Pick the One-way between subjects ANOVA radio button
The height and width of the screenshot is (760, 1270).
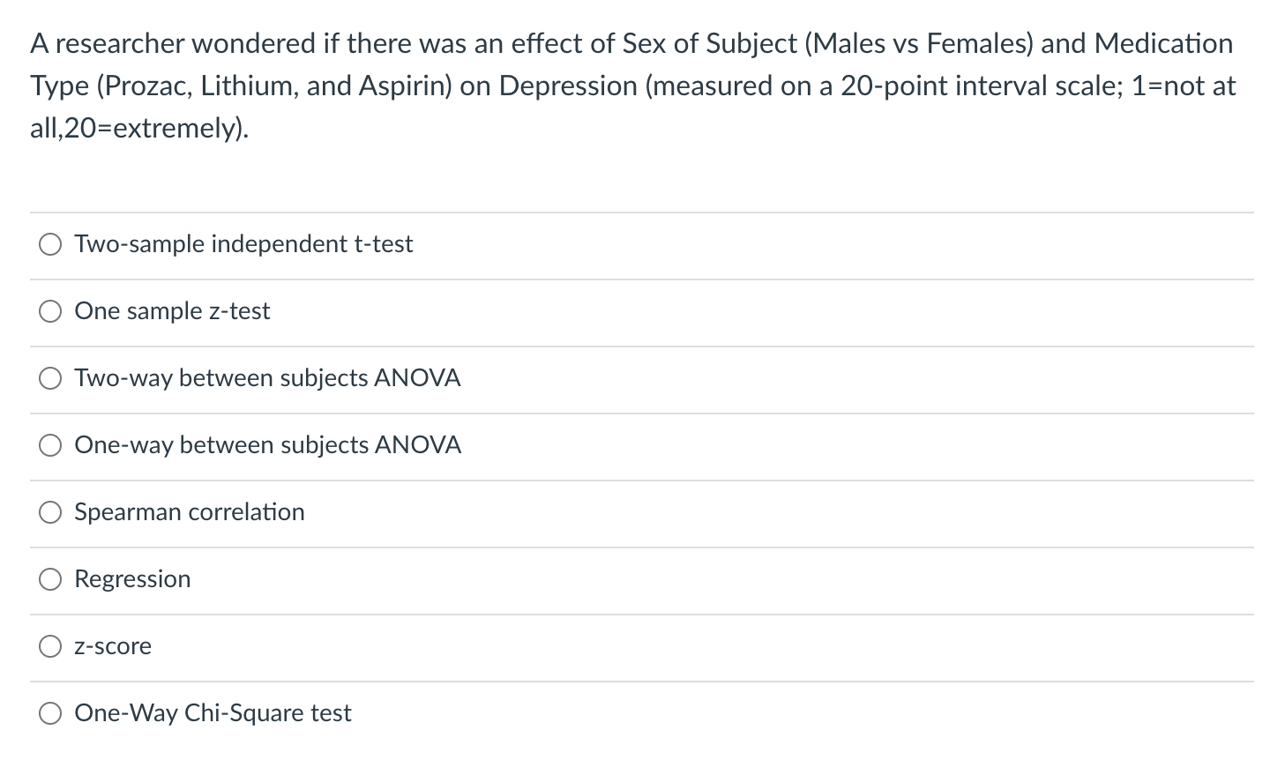point(50,445)
